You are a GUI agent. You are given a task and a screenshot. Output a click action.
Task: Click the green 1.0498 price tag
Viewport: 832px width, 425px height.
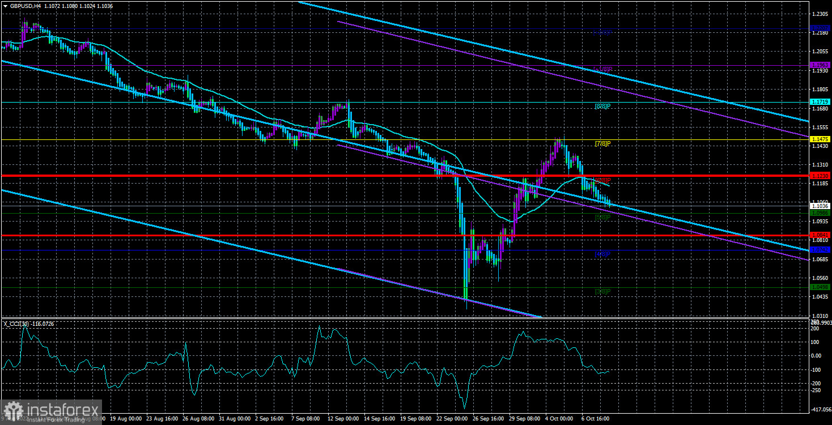(x=820, y=287)
